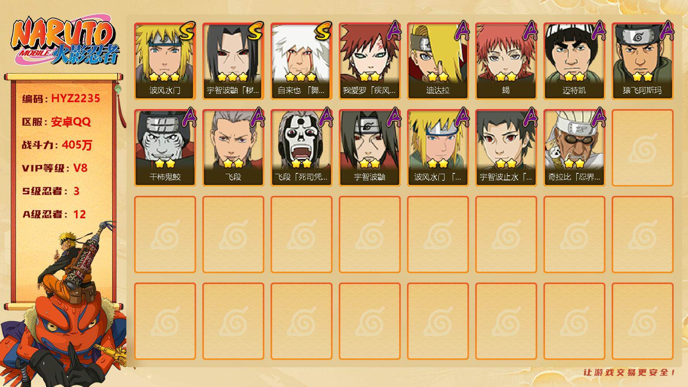688x387 pixels.
Task: Select the 宇智波鼬 A-rank ninja card
Action: 370,148
